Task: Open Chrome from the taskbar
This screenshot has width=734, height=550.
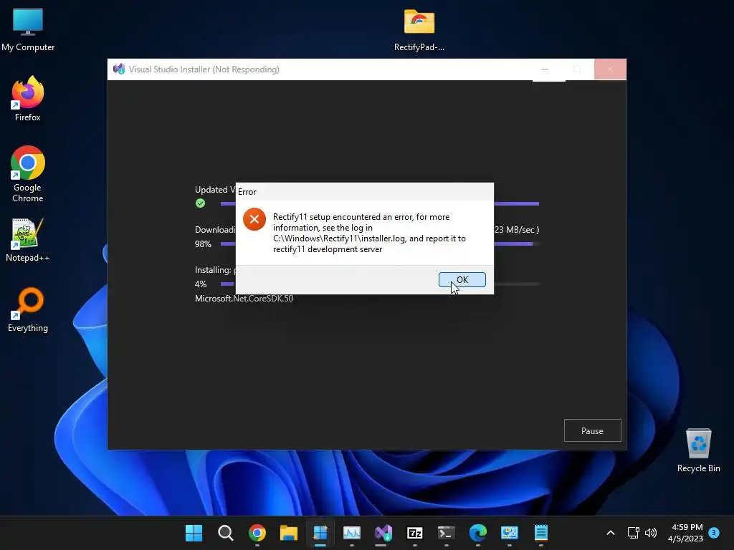Action: click(x=257, y=533)
